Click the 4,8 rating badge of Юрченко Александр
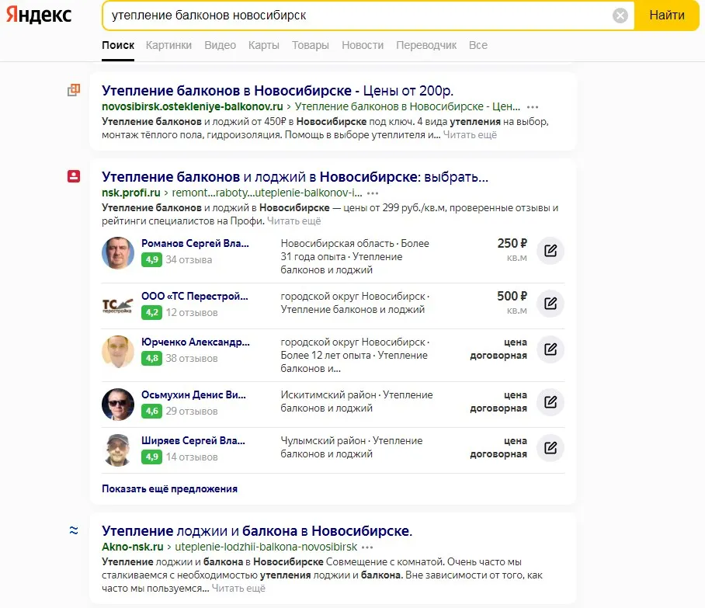Image resolution: width=705 pixels, height=608 pixels. click(x=151, y=359)
